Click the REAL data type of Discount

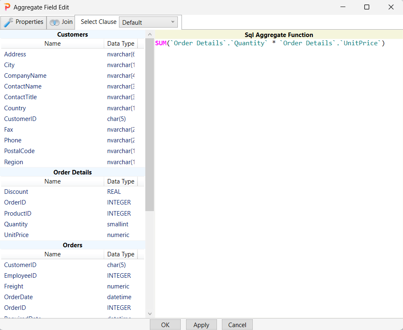(x=114, y=192)
